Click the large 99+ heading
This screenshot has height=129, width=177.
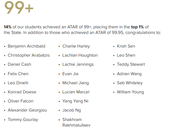click(19, 7)
